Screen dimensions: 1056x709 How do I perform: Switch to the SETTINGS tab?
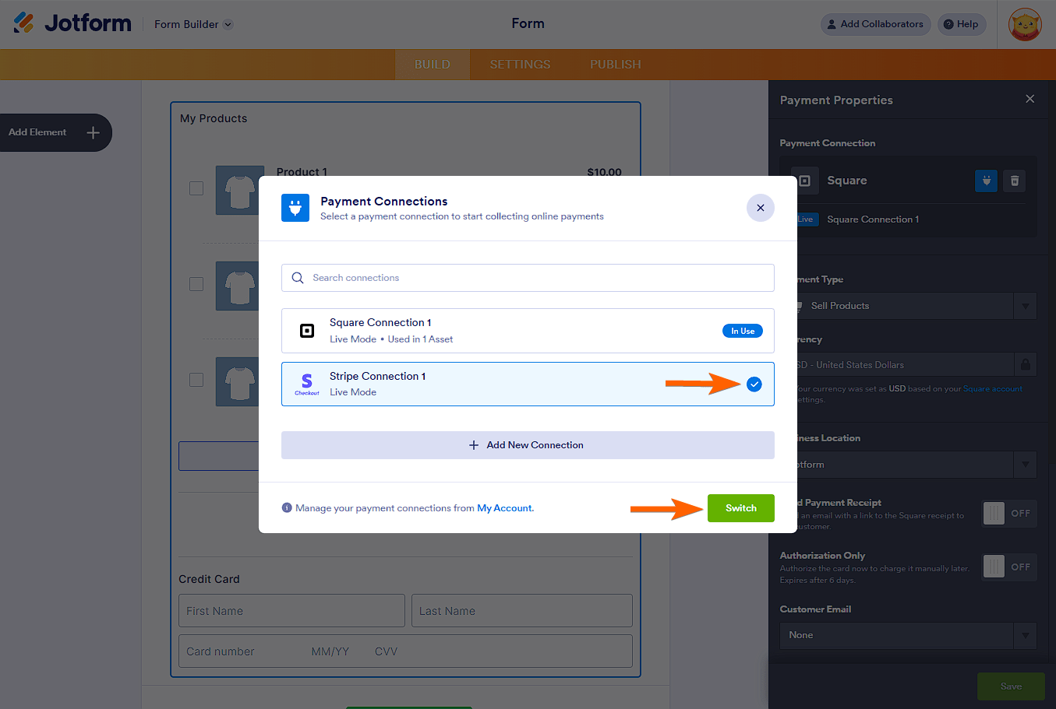[x=520, y=65]
